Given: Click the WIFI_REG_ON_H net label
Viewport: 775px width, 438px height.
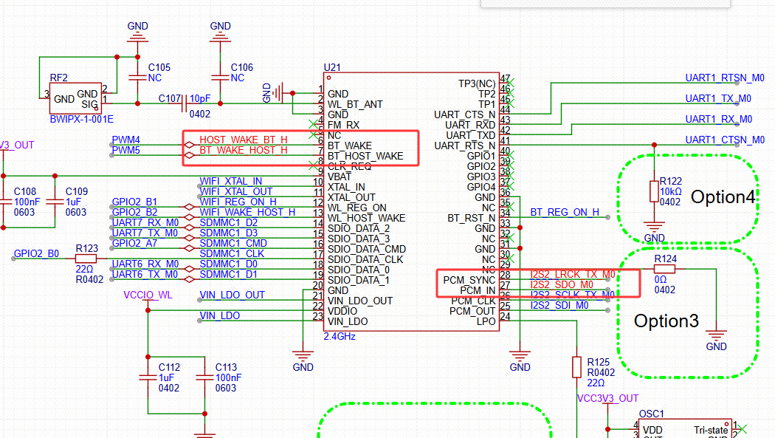Looking at the screenshot, I should (238, 202).
